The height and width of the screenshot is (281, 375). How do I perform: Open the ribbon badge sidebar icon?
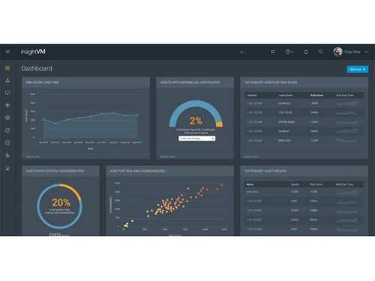tap(7, 169)
